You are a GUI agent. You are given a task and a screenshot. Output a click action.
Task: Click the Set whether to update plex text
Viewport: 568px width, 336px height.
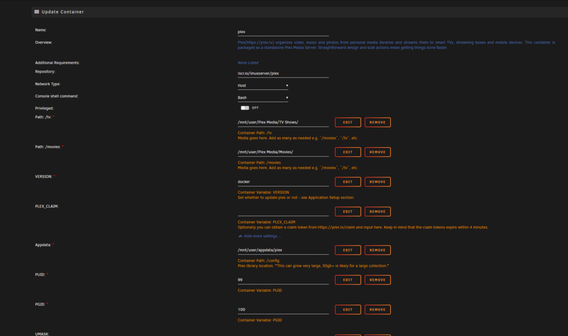tap(296, 197)
